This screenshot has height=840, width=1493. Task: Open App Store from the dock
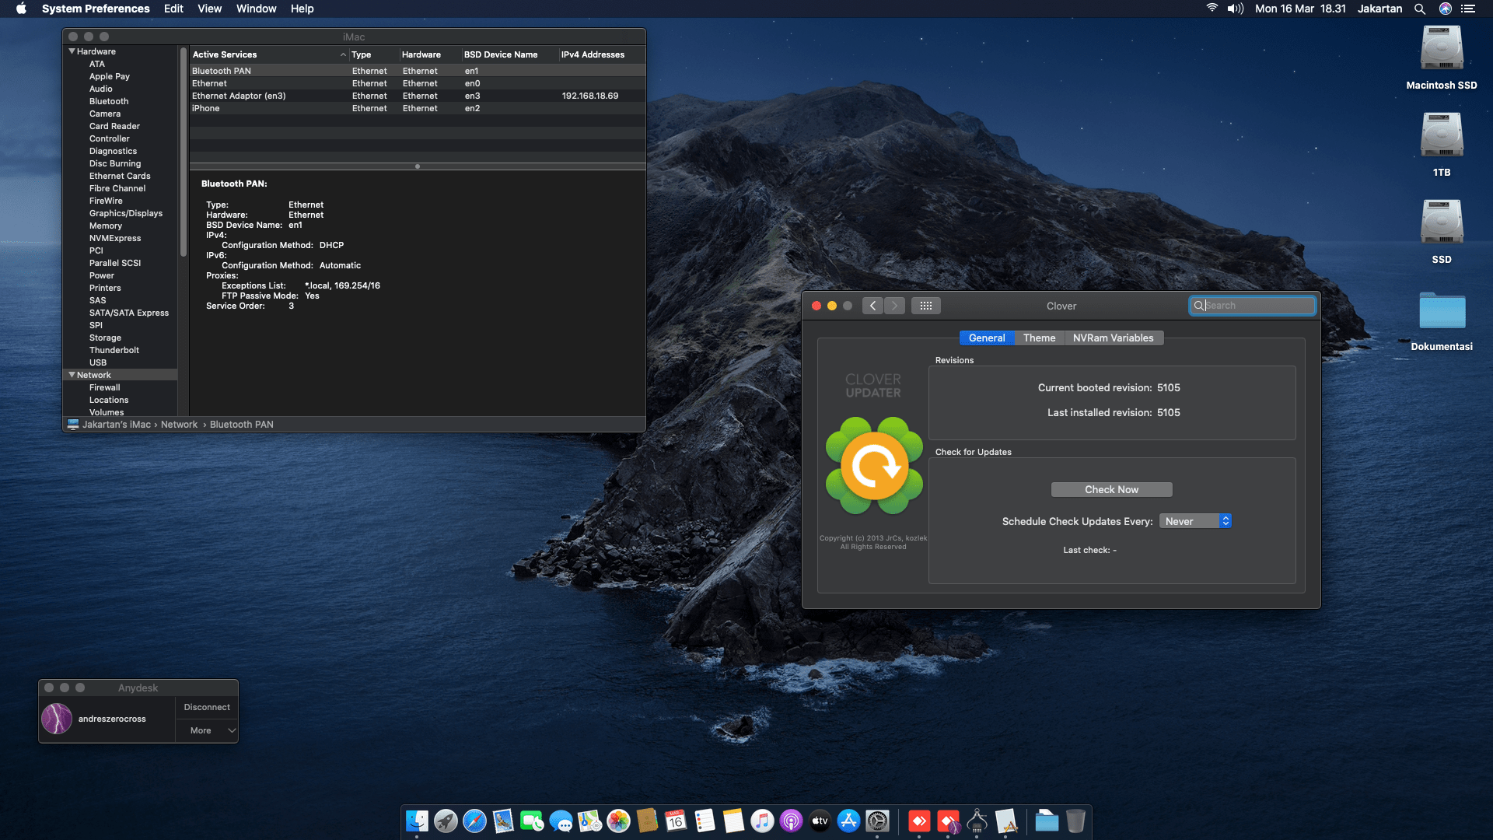848,821
